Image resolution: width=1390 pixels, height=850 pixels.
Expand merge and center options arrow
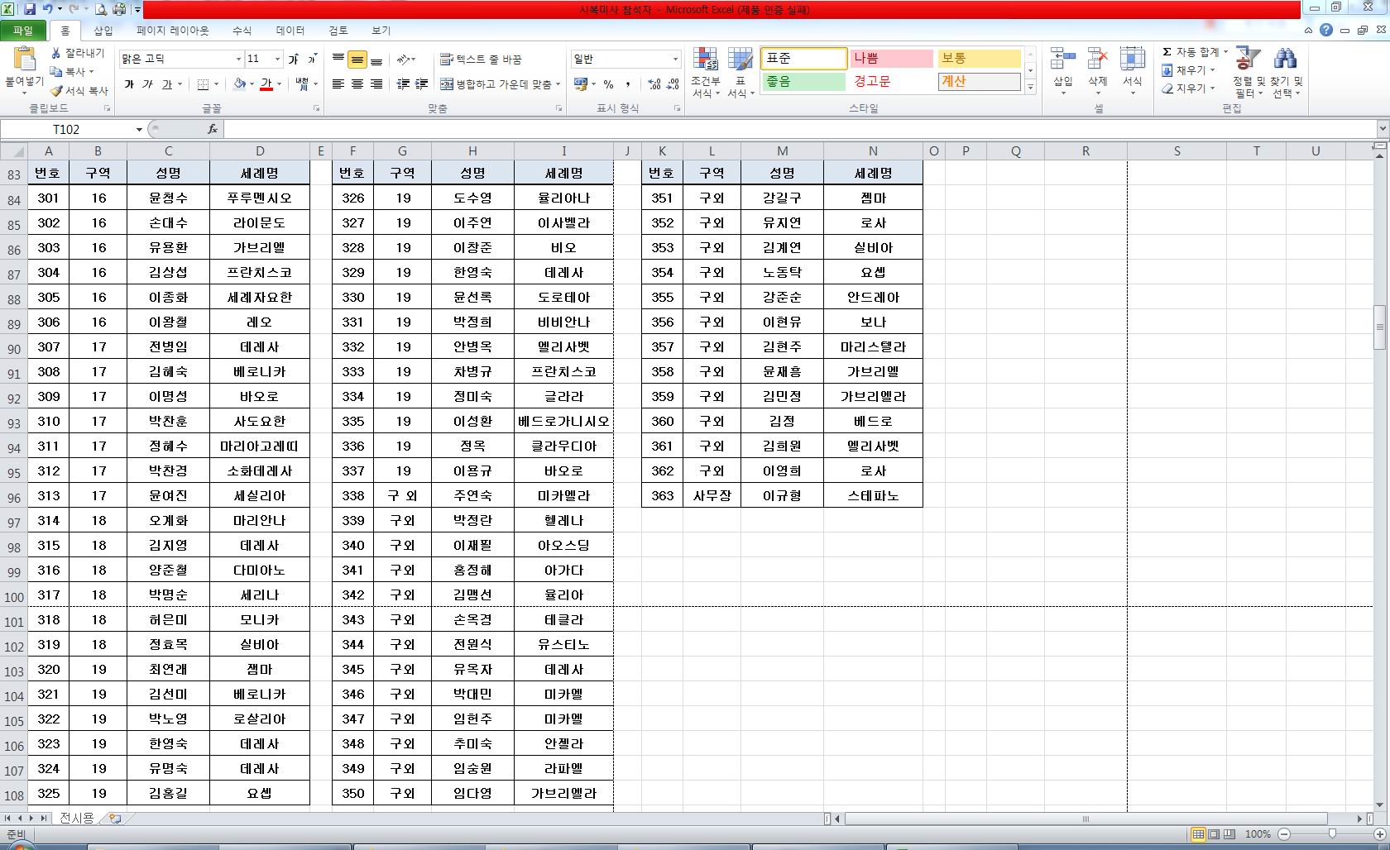(558, 84)
